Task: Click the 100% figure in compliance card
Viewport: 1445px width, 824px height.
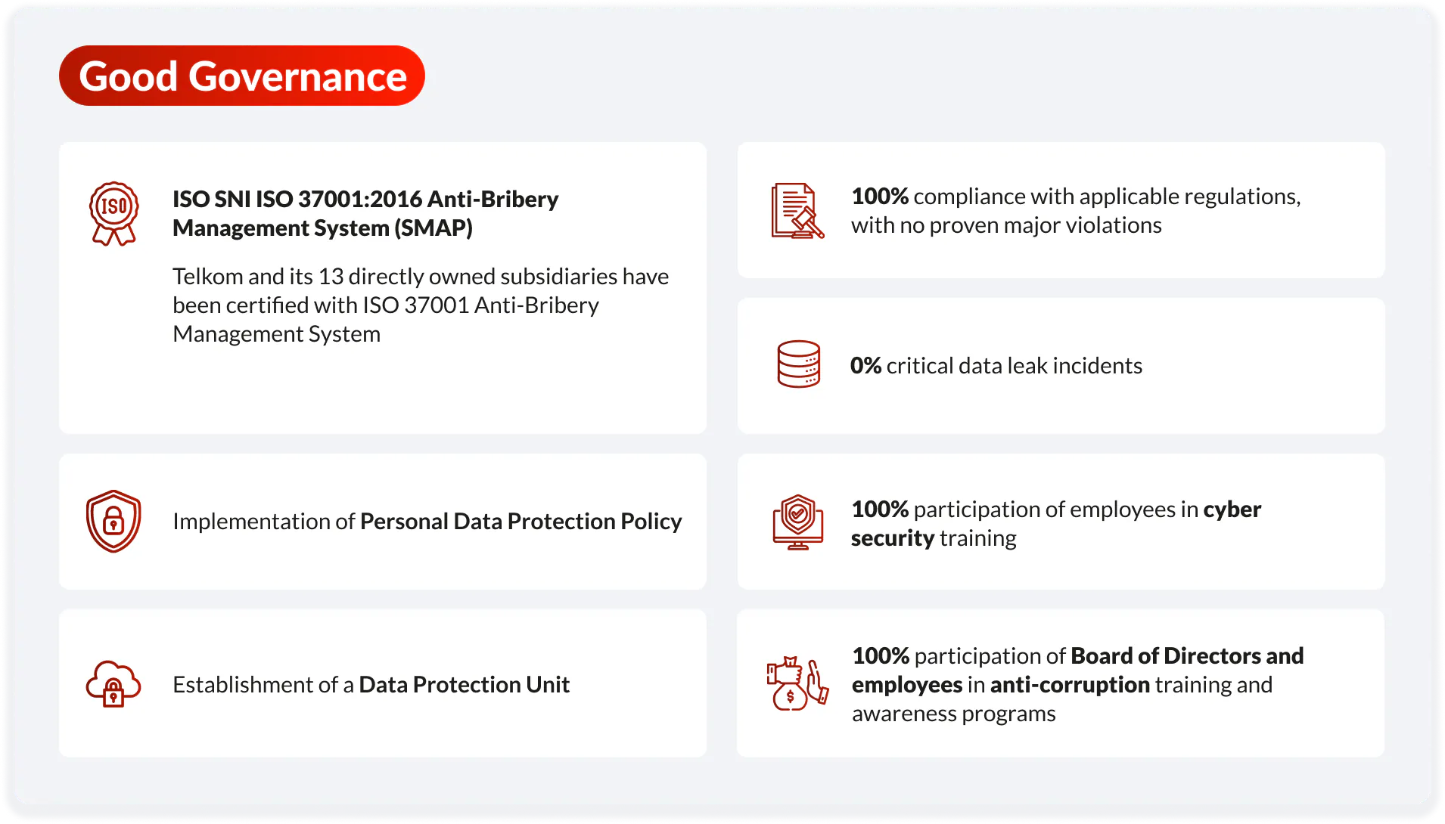Action: tap(879, 196)
